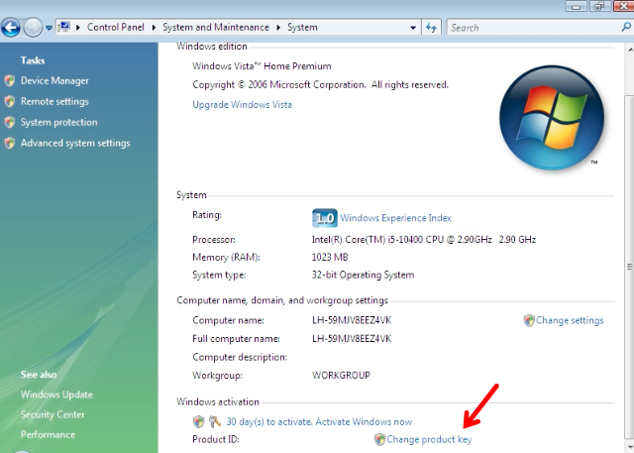Open Windows Update under See also
The width and height of the screenshot is (634, 453).
click(56, 395)
